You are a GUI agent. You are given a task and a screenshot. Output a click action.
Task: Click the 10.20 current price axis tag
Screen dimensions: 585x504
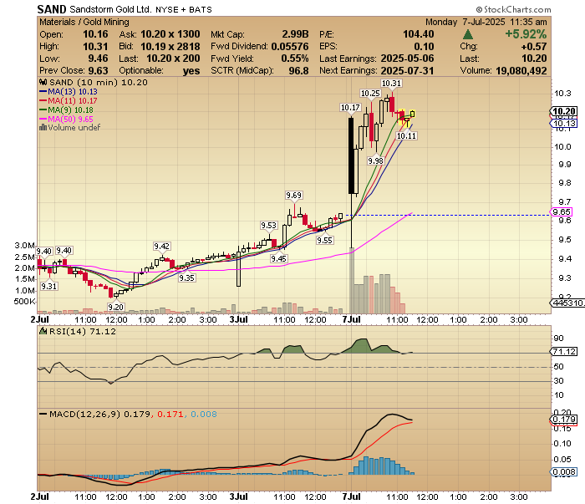tap(563, 111)
